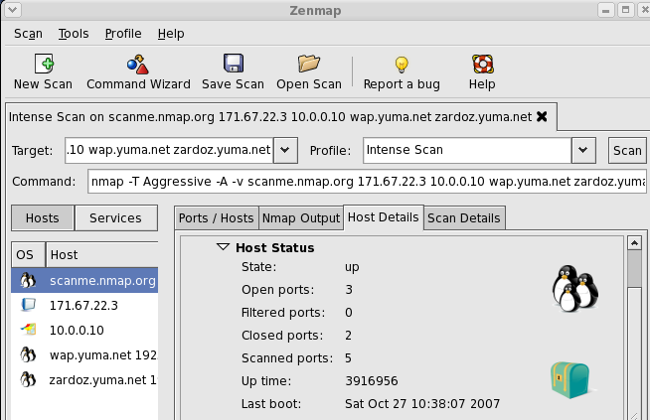
Task: Open the Scan menu
Action: (x=28, y=34)
